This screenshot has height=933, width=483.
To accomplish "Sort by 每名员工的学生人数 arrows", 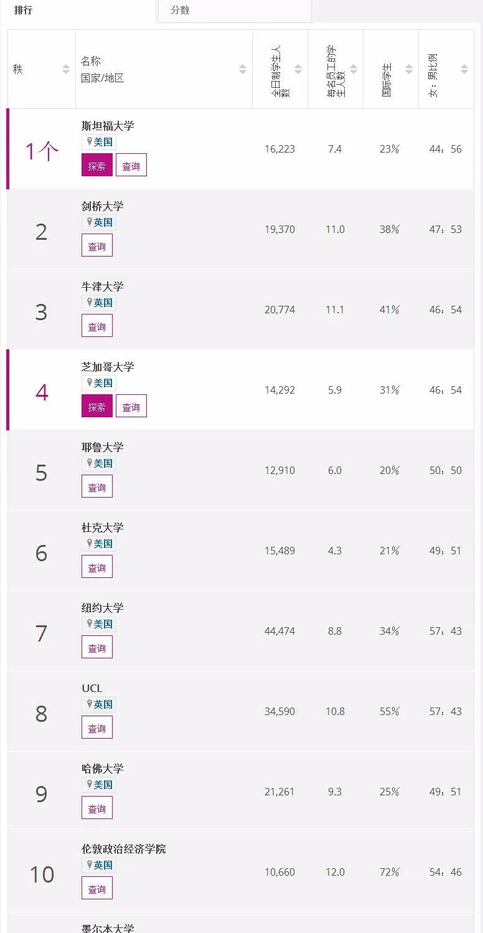I will click(x=354, y=69).
